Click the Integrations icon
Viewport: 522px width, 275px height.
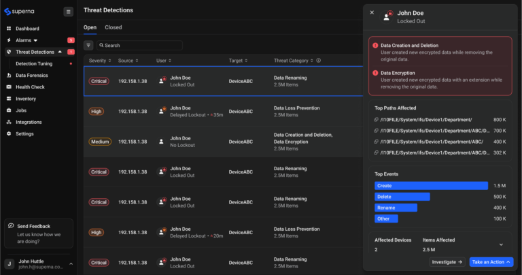point(9,122)
